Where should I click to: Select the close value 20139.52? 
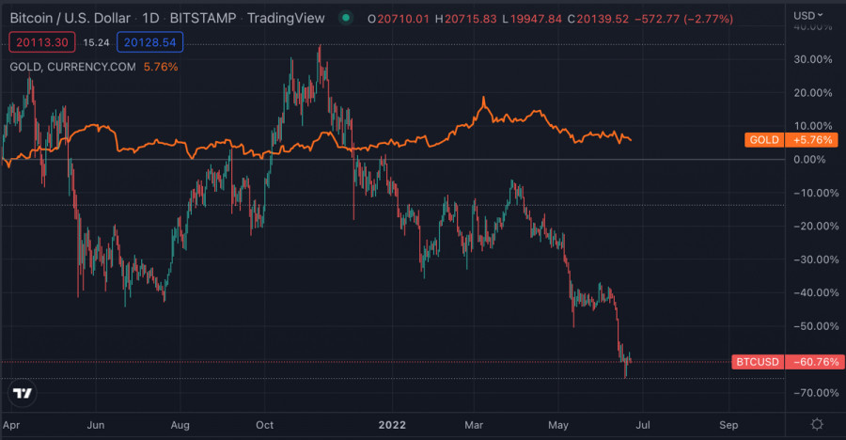click(603, 19)
